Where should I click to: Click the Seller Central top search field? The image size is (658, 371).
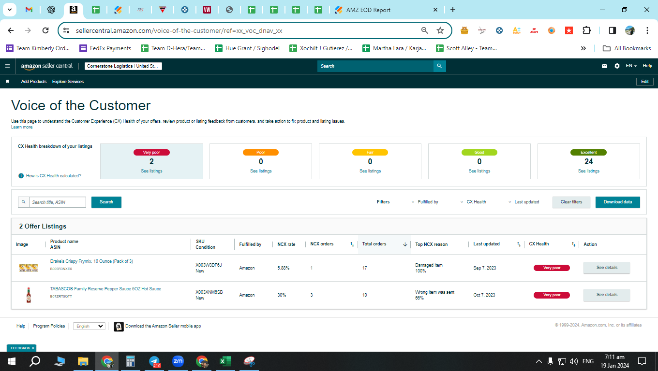375,66
